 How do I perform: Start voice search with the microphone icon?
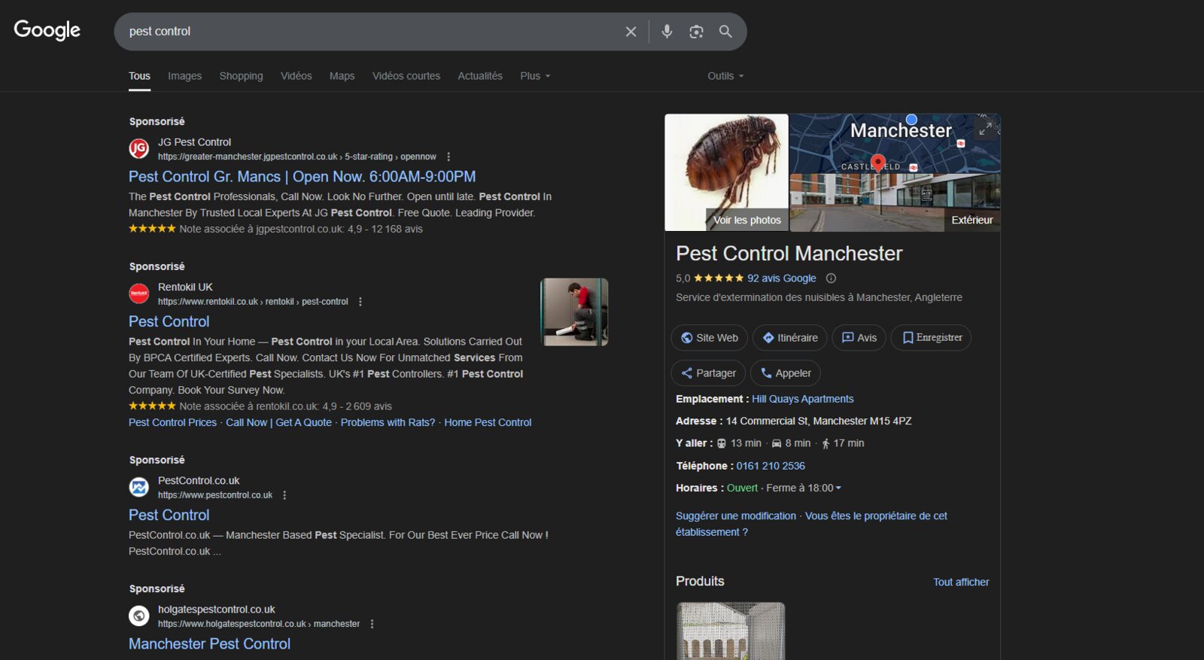(667, 32)
